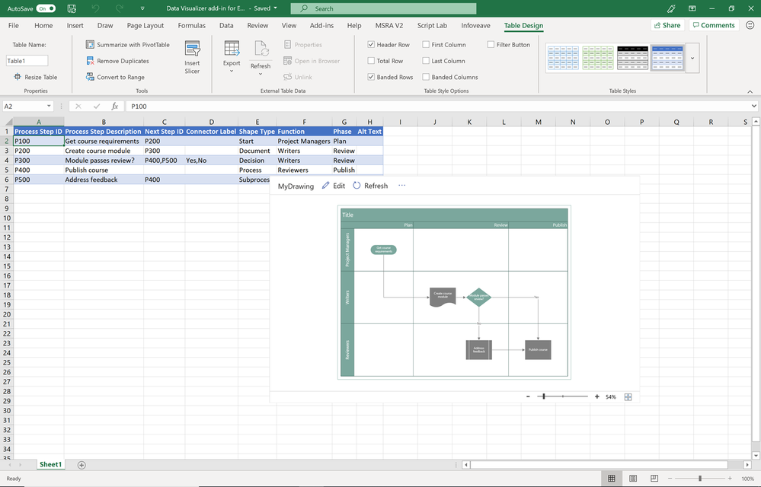
Task: Switch to the Data tab
Action: [x=226, y=26]
